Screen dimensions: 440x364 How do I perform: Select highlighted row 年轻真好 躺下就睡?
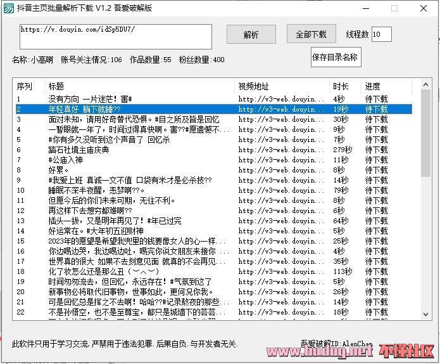pyautogui.click(x=214, y=109)
